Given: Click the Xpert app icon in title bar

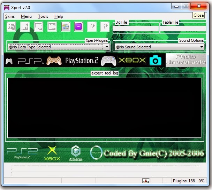Looking at the screenshot, I should (7, 8).
